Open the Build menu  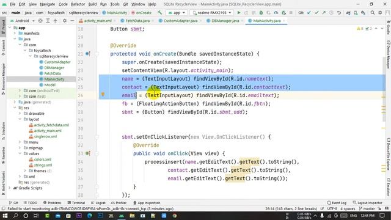pyautogui.click(x=92, y=4)
